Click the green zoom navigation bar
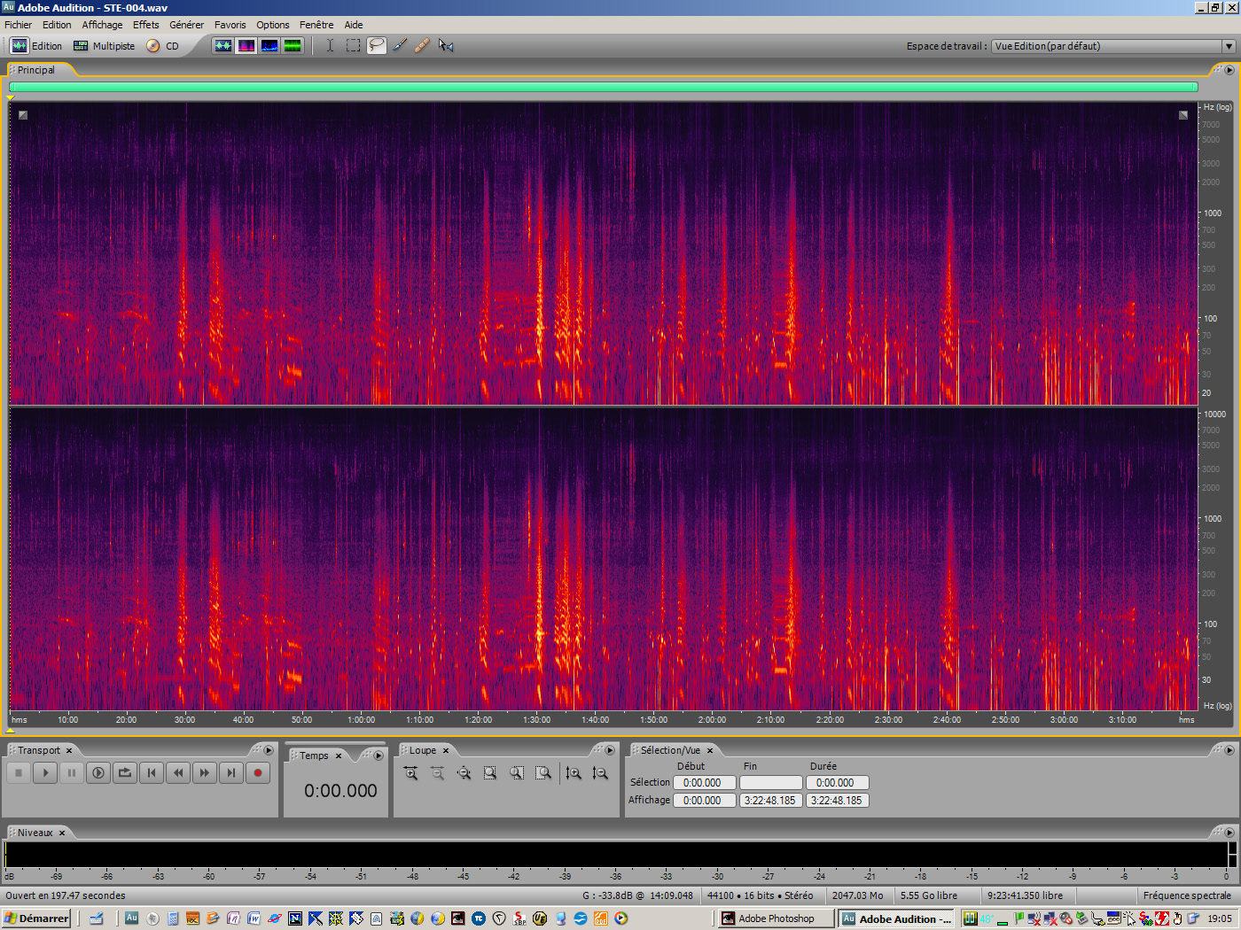Screen dimensions: 1241x930 click(x=603, y=88)
